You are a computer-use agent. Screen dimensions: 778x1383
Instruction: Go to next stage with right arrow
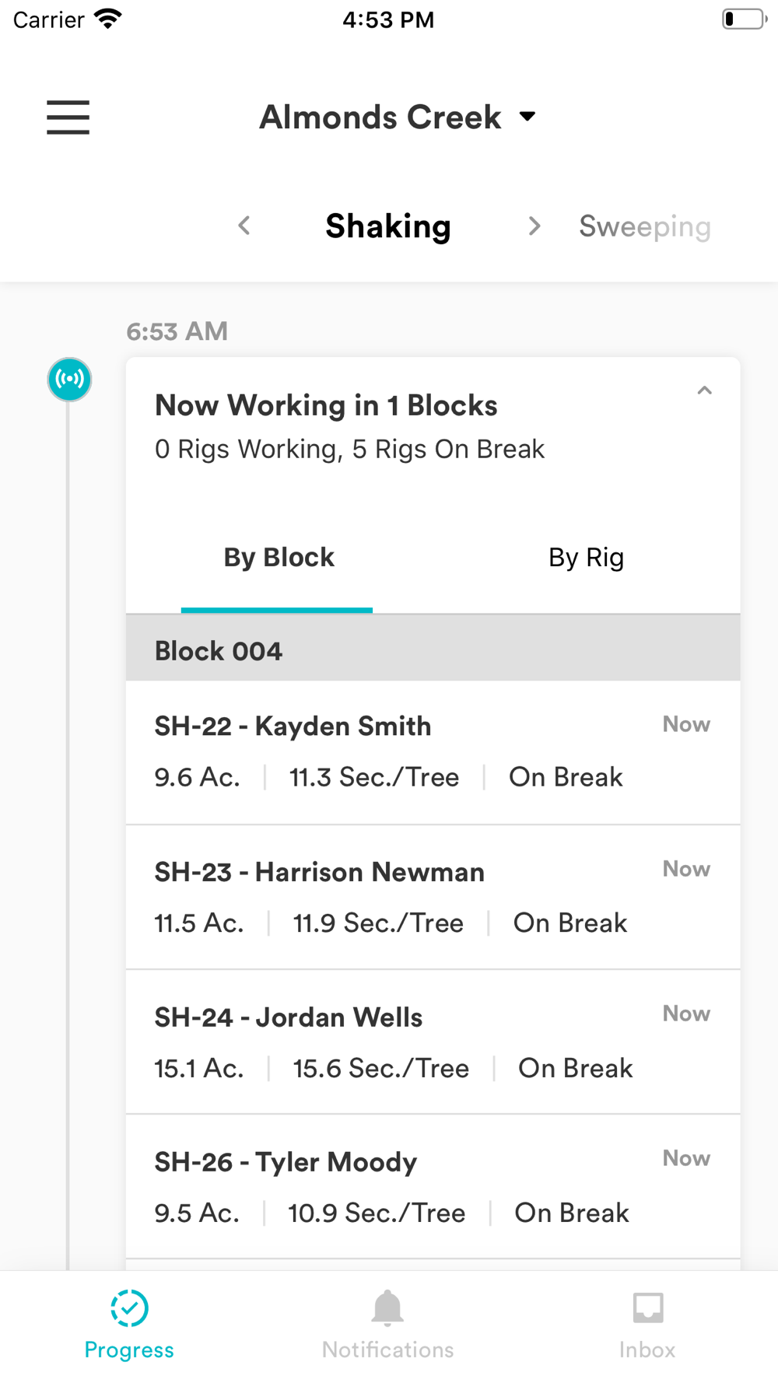(x=534, y=226)
